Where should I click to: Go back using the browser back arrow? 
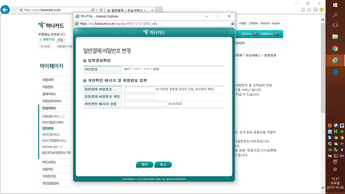point(5,10)
